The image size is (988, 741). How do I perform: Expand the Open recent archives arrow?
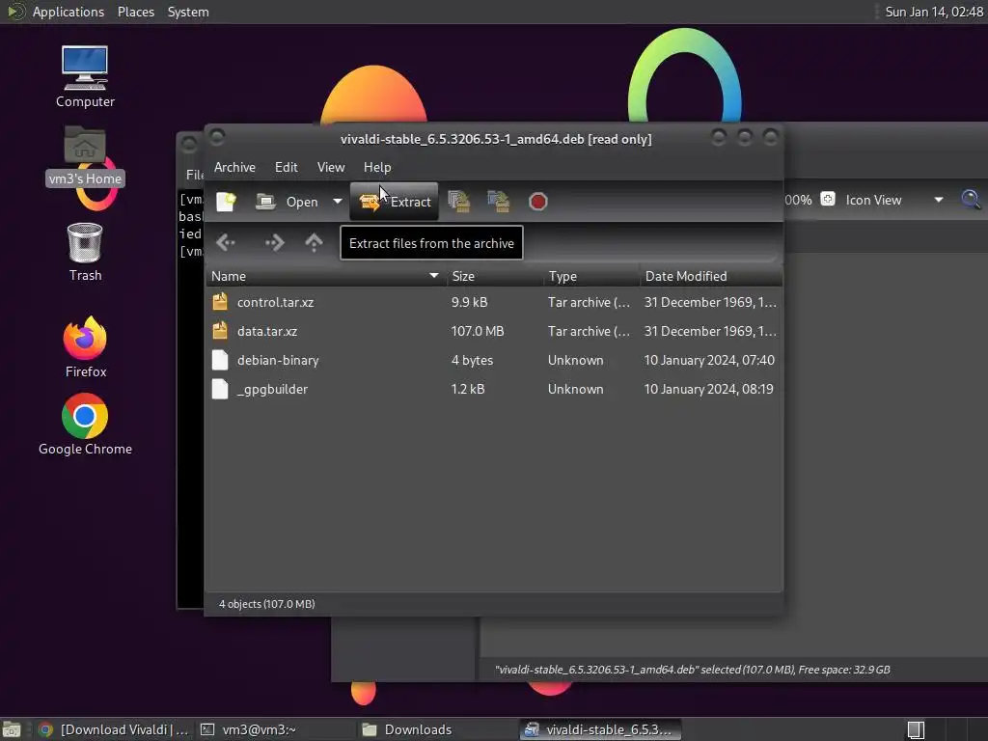[x=337, y=202]
